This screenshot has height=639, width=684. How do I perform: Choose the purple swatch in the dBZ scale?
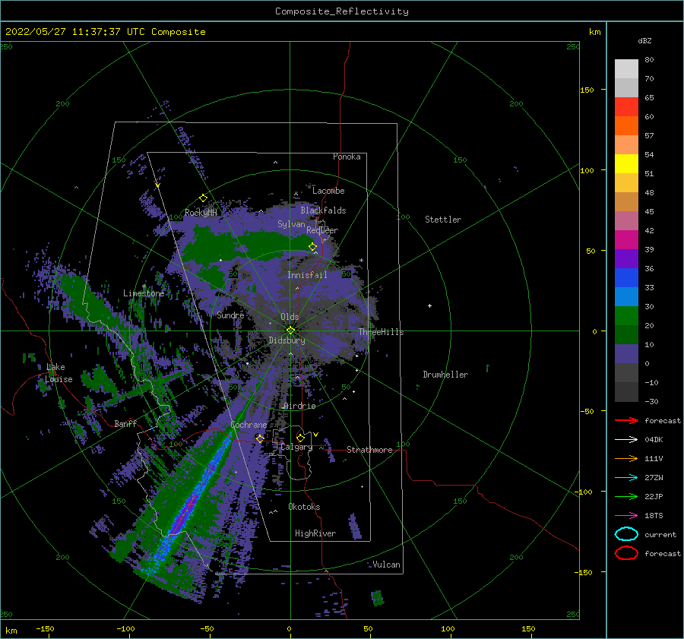pos(626,259)
